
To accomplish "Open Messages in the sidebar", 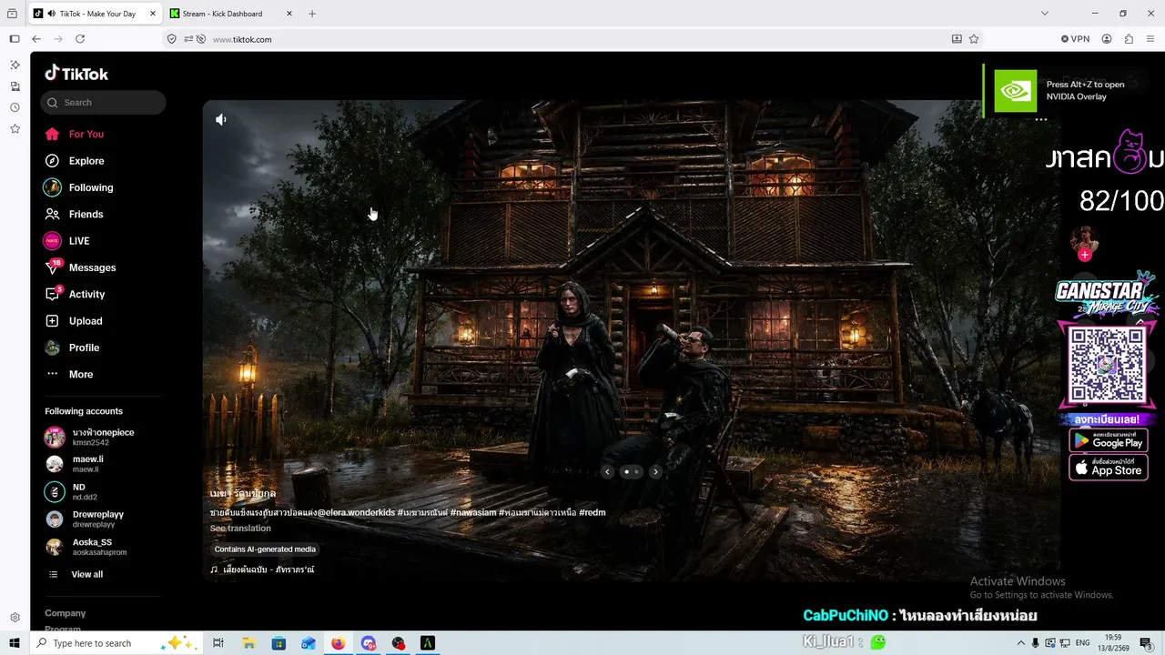I will (80, 267).
